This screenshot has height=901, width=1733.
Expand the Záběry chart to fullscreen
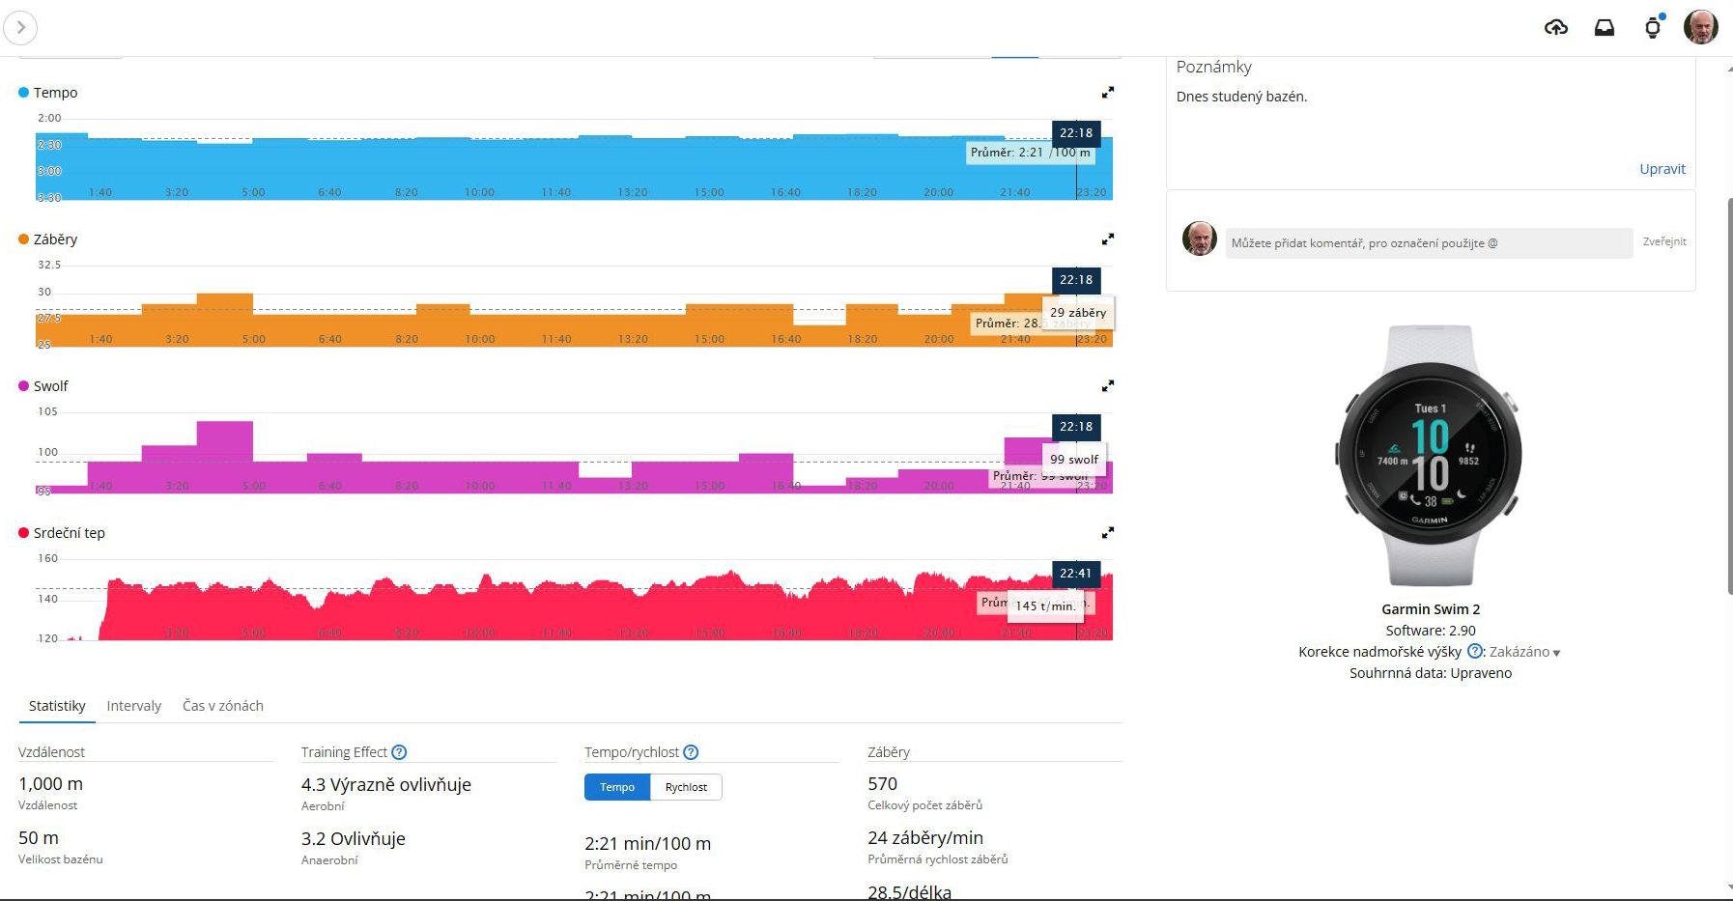coord(1108,239)
